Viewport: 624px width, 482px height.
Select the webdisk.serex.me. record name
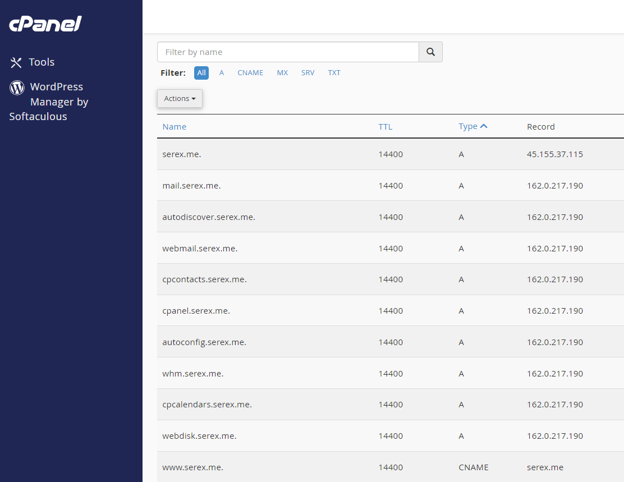click(x=199, y=436)
